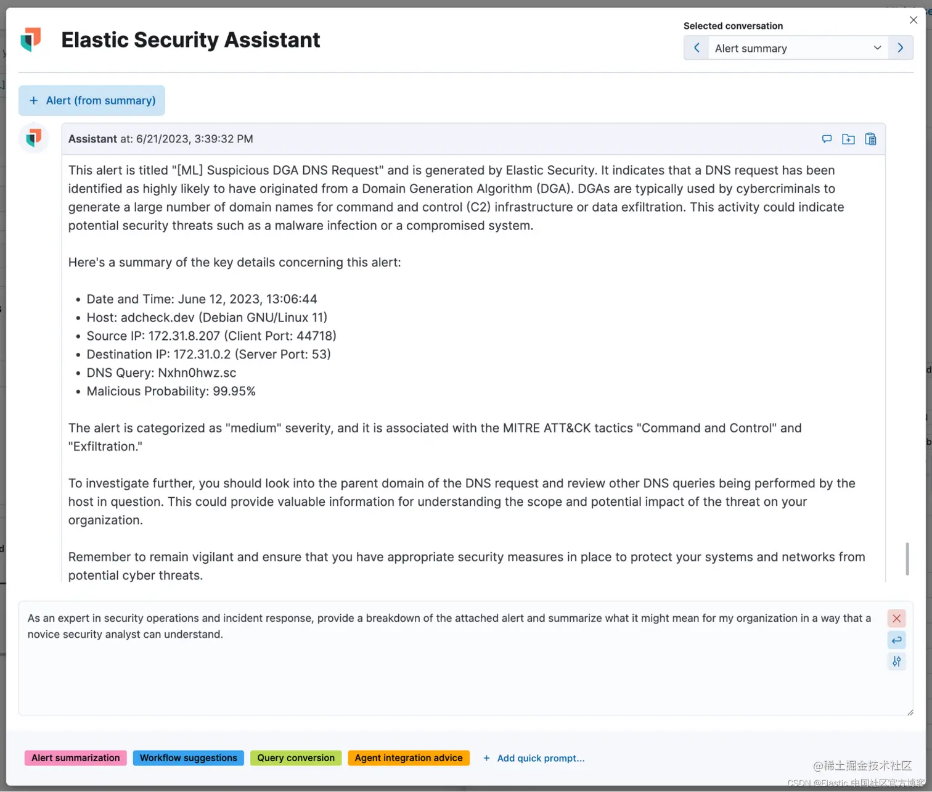Select the Workflow suggestions quick prompt
This screenshot has width=932, height=792.
click(188, 758)
